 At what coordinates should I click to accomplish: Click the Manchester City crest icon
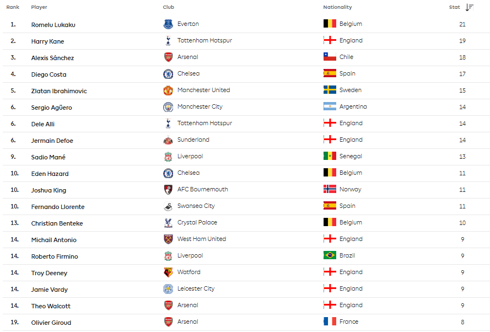[168, 107]
